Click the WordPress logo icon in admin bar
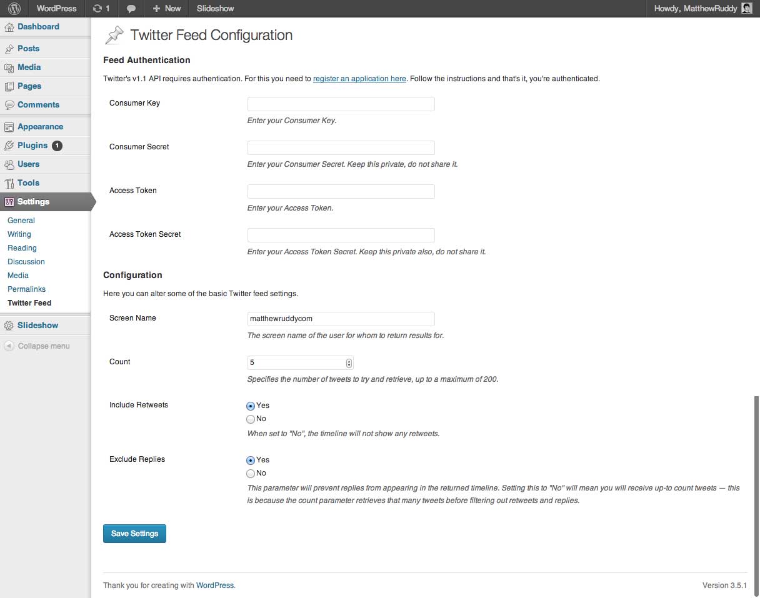Image resolution: width=760 pixels, height=598 pixels. pyautogui.click(x=14, y=9)
